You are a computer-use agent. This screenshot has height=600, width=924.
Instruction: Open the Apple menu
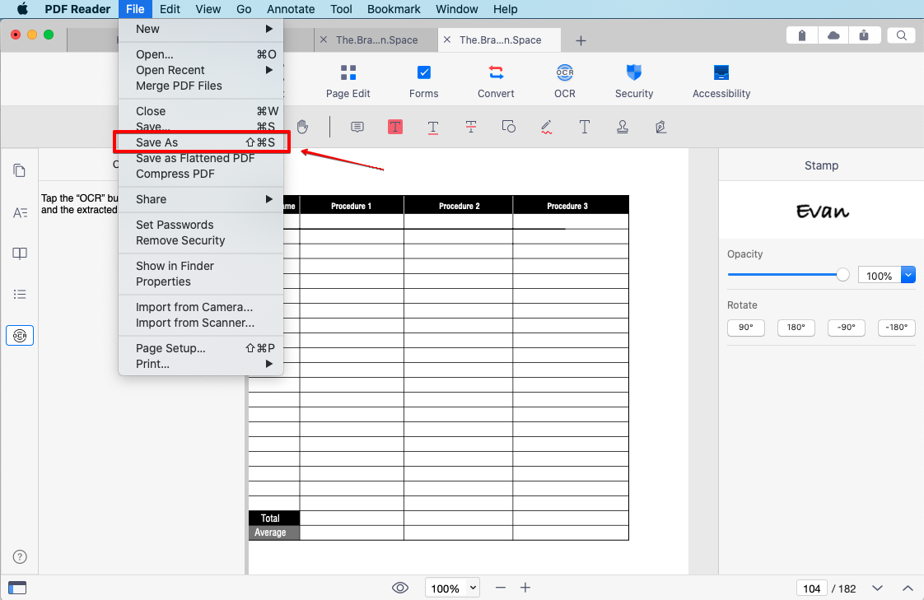[x=22, y=9]
